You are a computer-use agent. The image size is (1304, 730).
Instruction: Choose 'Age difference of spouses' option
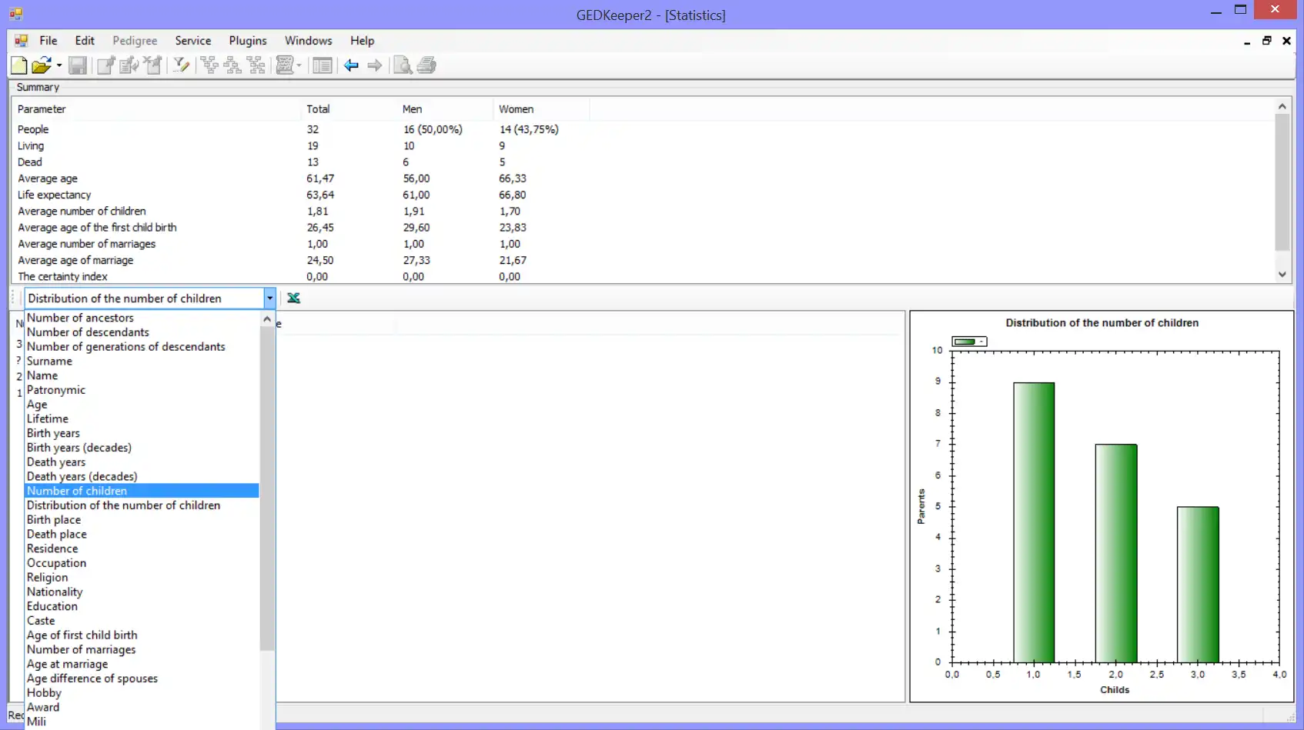[92, 678]
